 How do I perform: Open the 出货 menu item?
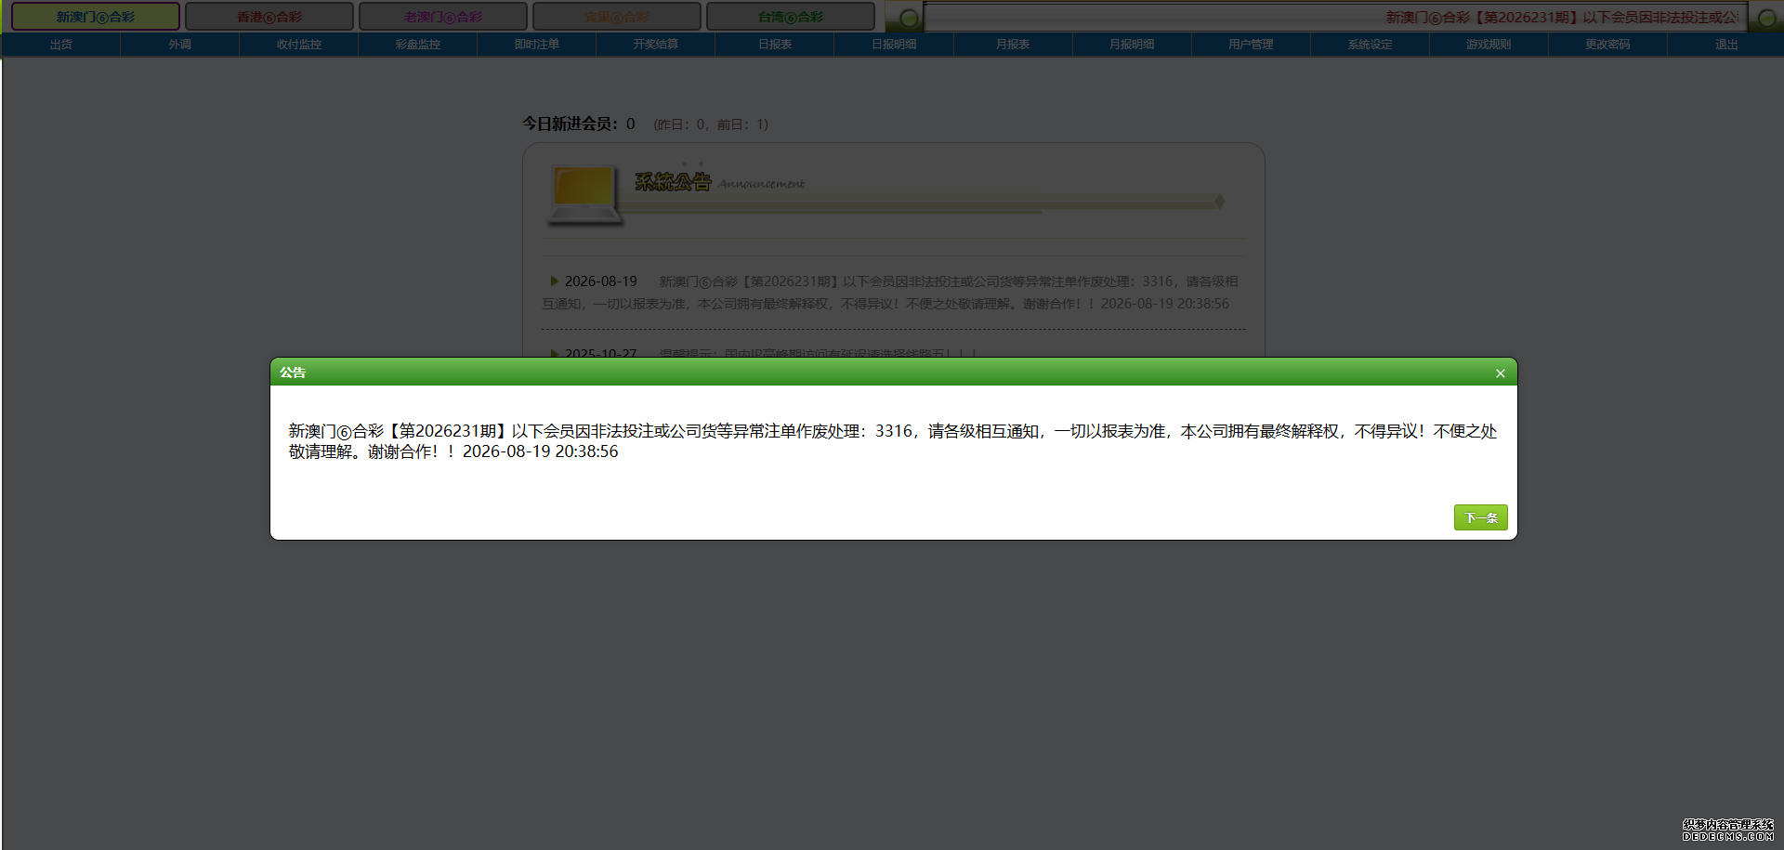(61, 45)
